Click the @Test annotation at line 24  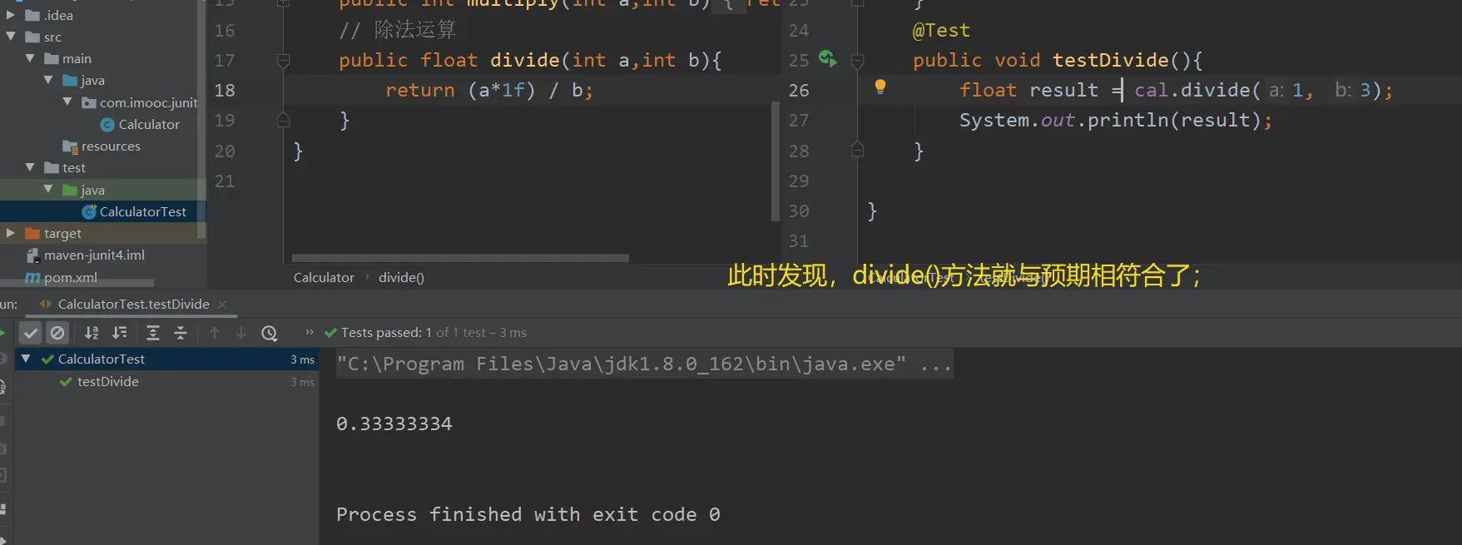click(941, 30)
